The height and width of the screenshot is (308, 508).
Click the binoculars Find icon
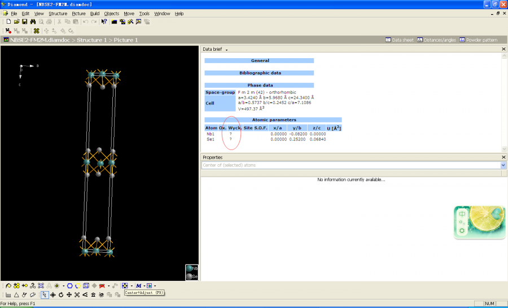(33, 21)
